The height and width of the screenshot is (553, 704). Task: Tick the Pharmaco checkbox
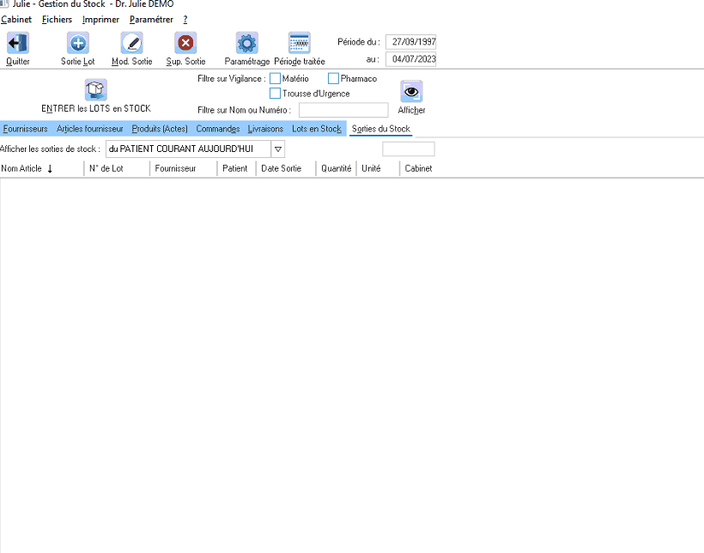pos(333,79)
